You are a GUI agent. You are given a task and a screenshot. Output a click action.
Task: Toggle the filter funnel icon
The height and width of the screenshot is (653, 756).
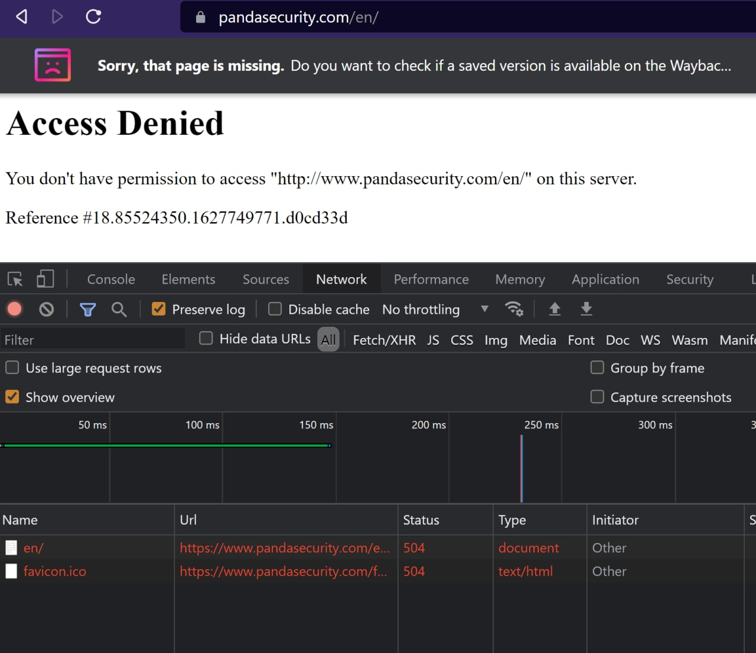coord(87,309)
